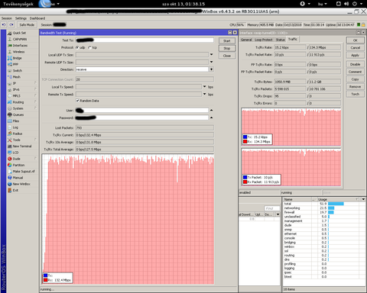
Task: Collapse the Password field arrow
Action: point(211,118)
